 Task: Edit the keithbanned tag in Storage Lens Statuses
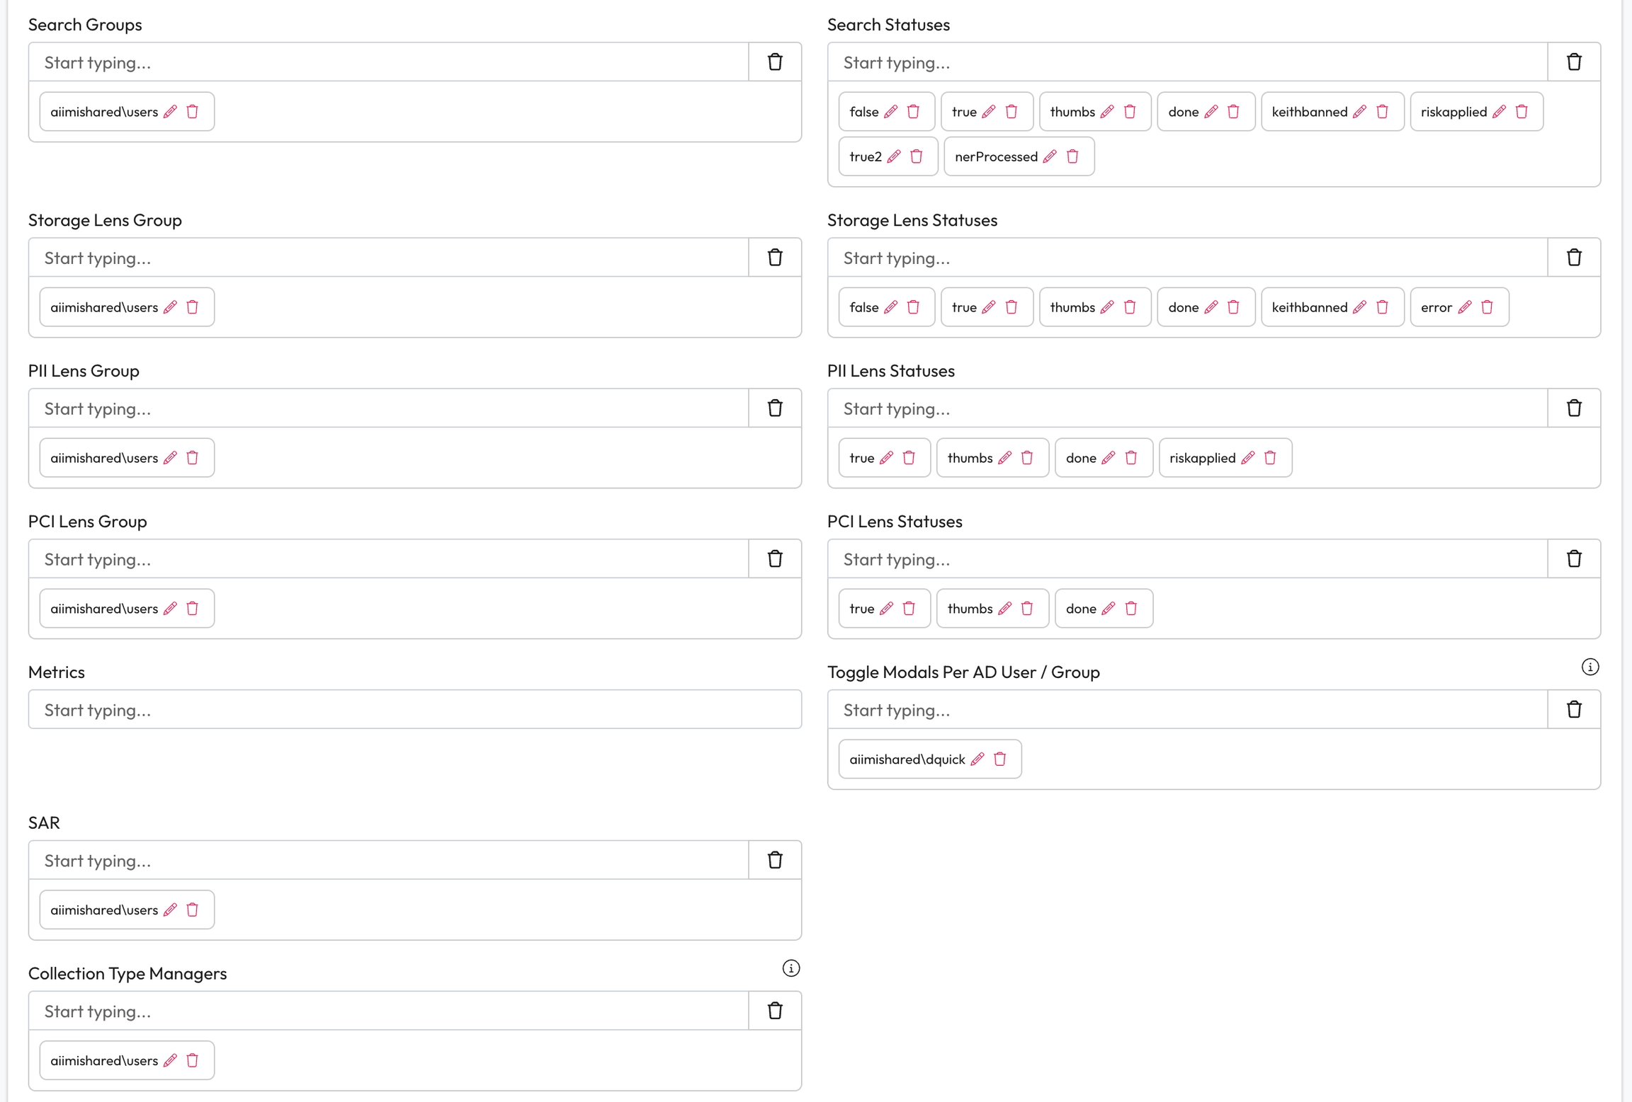1359,307
